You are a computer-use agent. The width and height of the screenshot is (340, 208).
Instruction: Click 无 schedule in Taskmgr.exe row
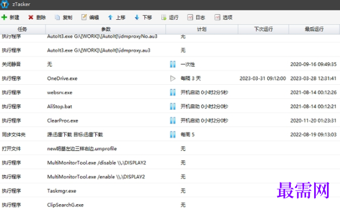[183, 191]
